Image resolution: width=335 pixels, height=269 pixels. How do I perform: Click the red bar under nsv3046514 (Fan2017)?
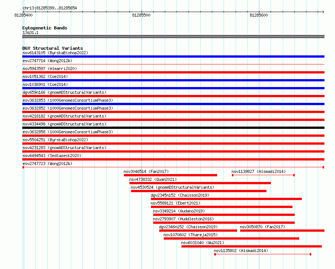pos(171,175)
